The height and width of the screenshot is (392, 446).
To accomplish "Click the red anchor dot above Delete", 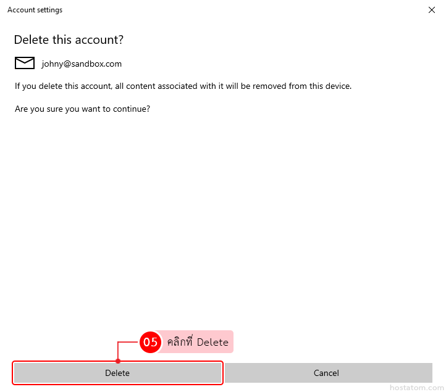I will click(118, 361).
